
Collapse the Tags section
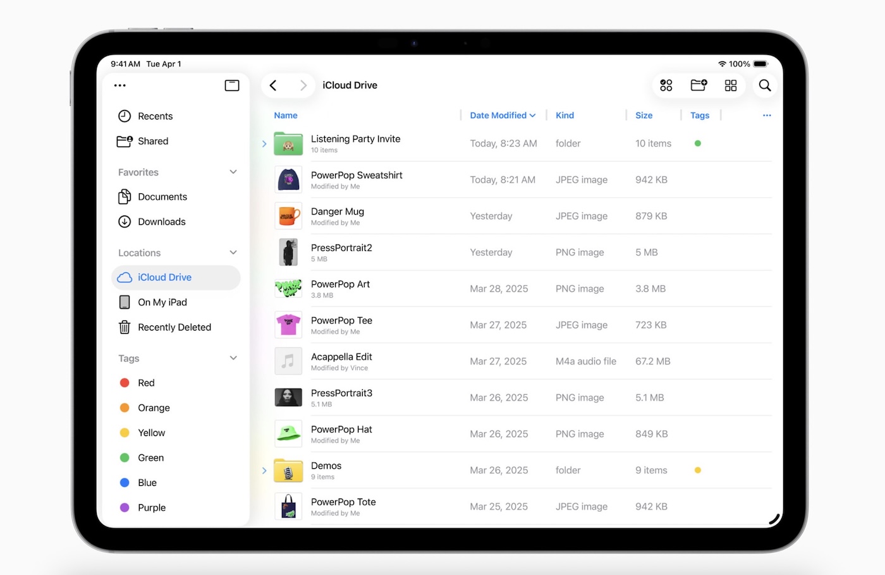233,358
